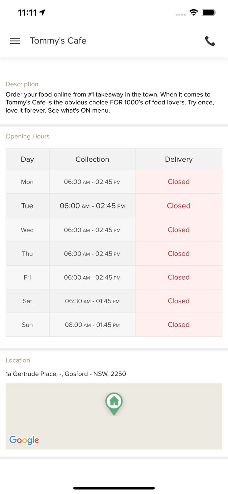The image size is (228, 494).
Task: Tap the home indicator bar
Action: (x=114, y=488)
